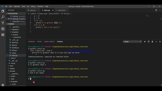Open models.py in the file tree
The height and width of the screenshot is (91, 162).
click(x=15, y=48)
